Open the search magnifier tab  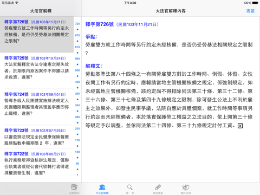pyautogui.click(x=130, y=187)
